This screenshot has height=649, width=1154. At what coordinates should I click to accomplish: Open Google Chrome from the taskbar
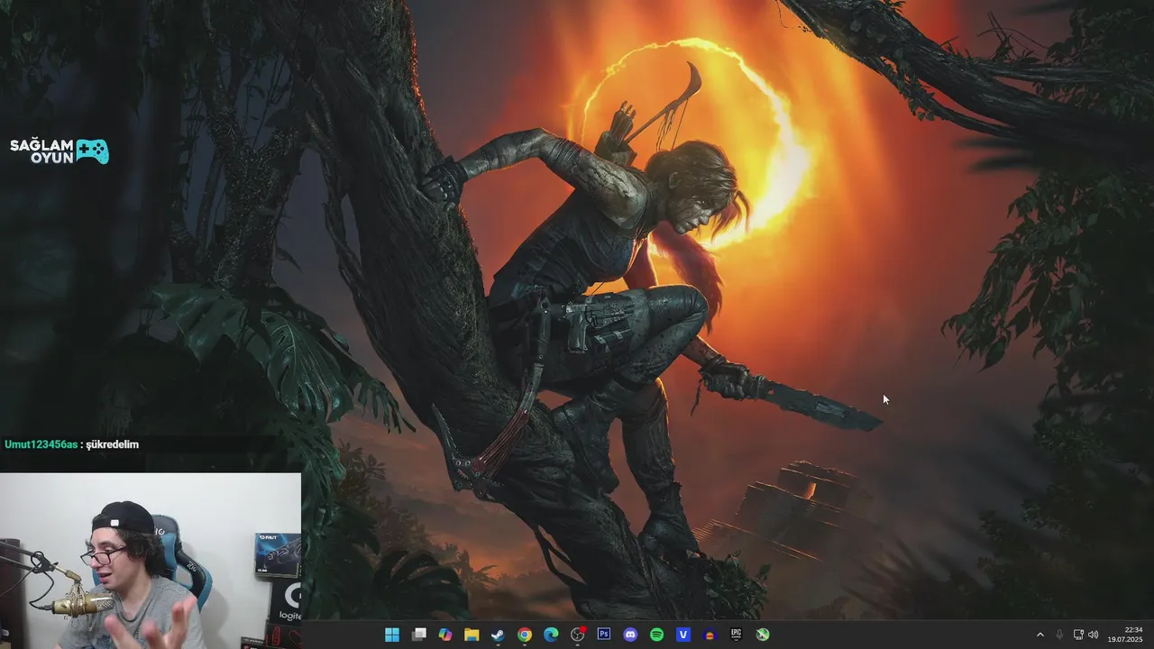(x=525, y=635)
